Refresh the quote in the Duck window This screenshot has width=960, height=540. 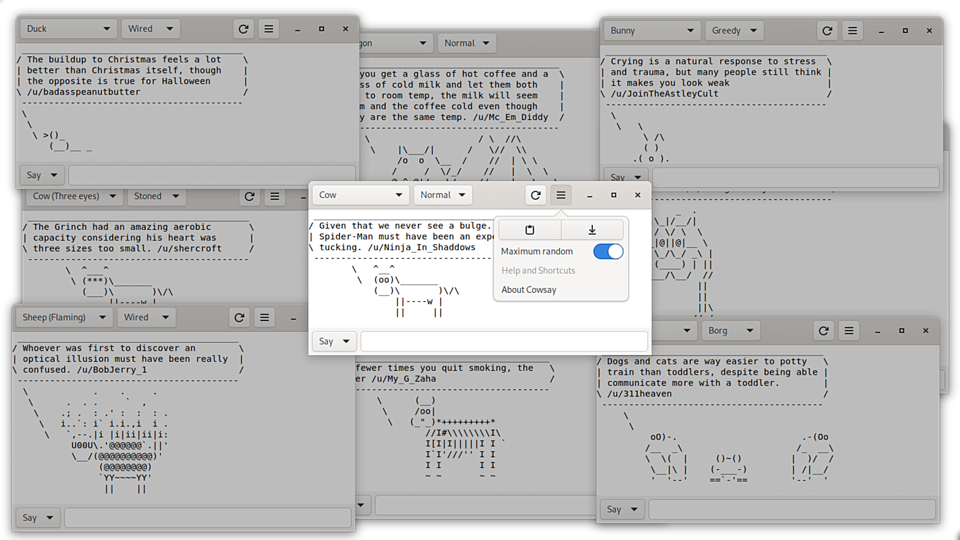[243, 29]
